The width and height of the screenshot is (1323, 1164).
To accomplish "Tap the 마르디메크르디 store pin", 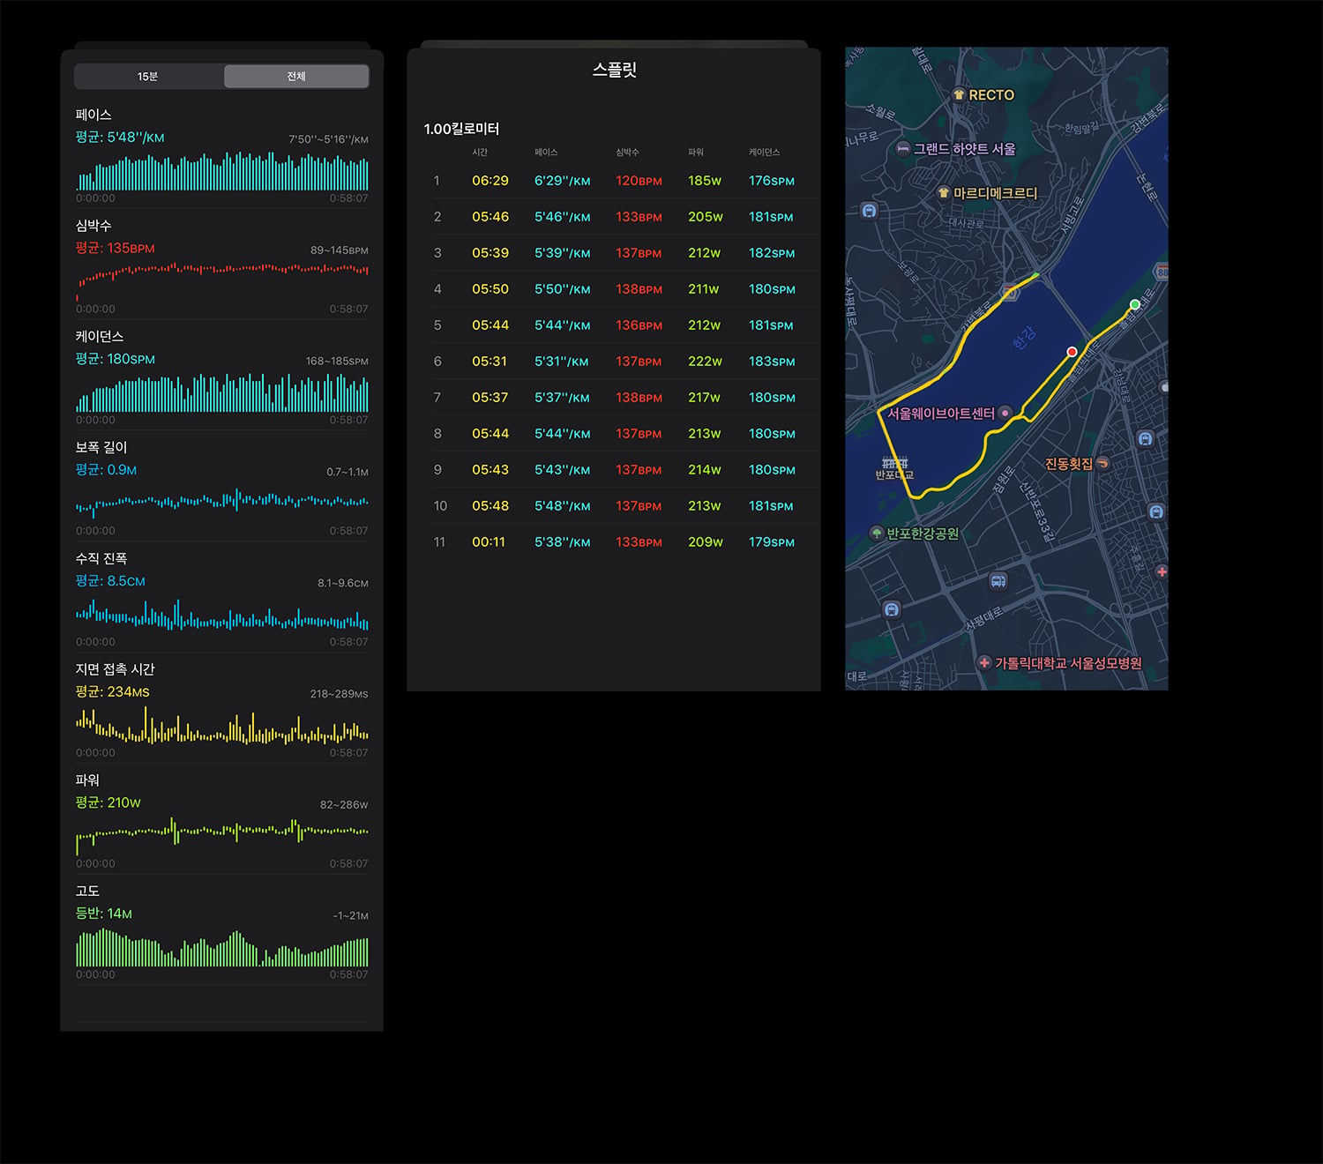I will pos(944,192).
